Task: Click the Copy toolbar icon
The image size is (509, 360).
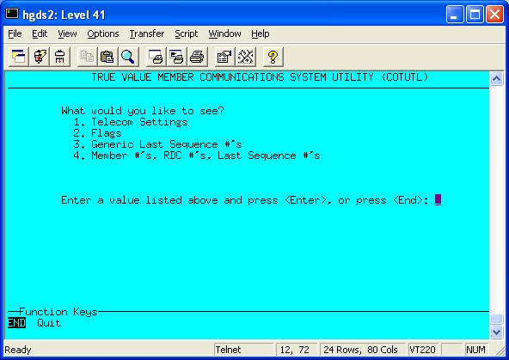Action: click(x=87, y=57)
